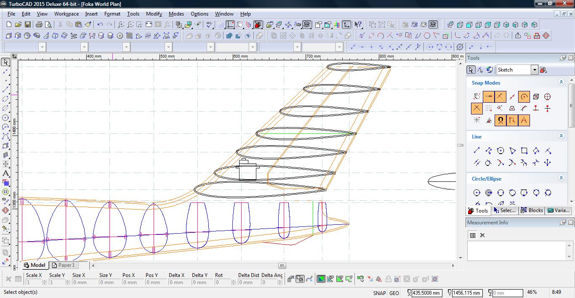Select the Text tool in left toolbar
This screenshot has height=298, width=575.
click(5, 173)
